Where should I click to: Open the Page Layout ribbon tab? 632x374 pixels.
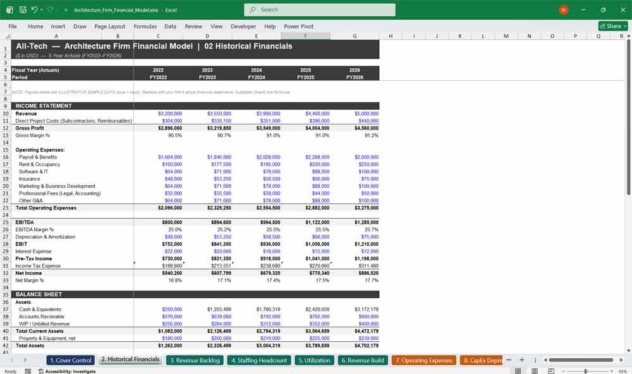(x=109, y=26)
